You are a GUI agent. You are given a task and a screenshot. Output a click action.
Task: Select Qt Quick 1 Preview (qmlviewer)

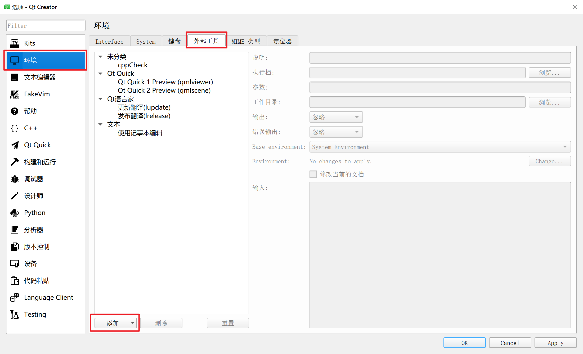pyautogui.click(x=165, y=82)
